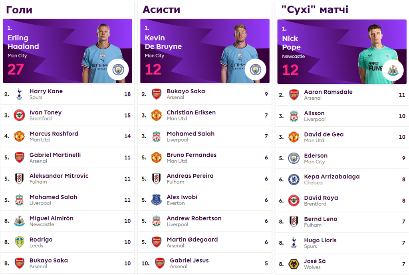
Task: Select Martin Ødegaard in the assists list
Action: (192, 240)
